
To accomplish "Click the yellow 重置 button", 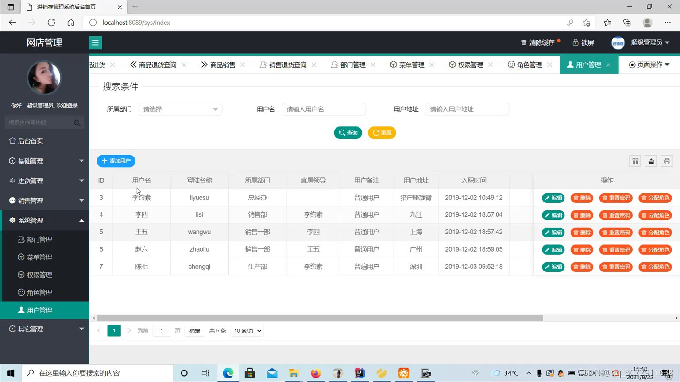I will pos(382,133).
